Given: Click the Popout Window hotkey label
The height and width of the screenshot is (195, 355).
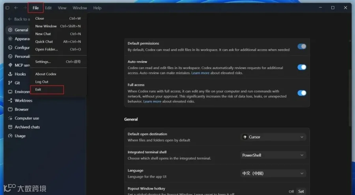Looking at the screenshot, I should coord(146,188).
